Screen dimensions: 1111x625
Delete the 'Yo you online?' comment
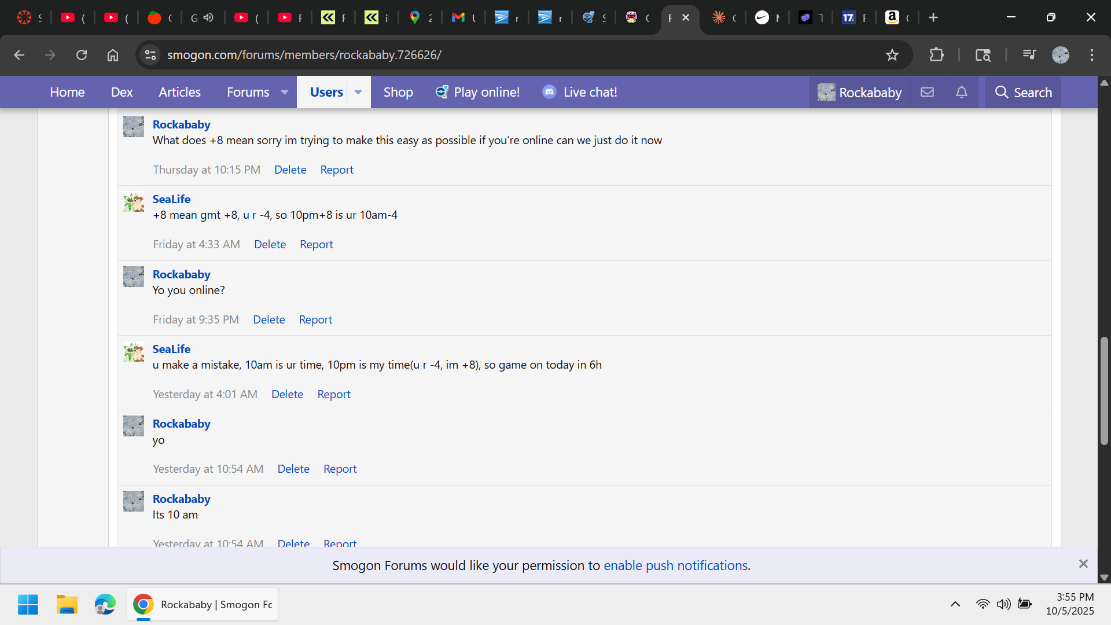point(268,319)
